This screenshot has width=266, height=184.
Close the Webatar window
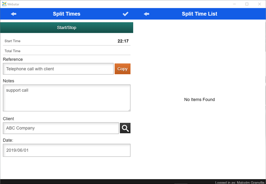[259, 4]
